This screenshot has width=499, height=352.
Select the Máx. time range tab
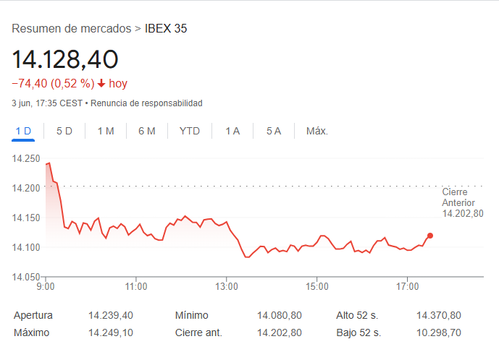317,131
